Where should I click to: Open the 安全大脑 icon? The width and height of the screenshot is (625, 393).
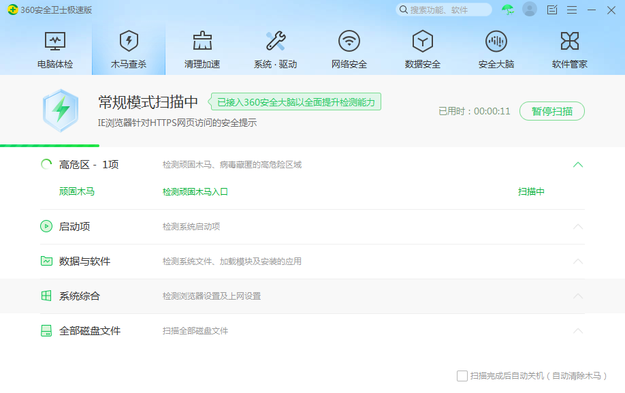click(x=496, y=41)
